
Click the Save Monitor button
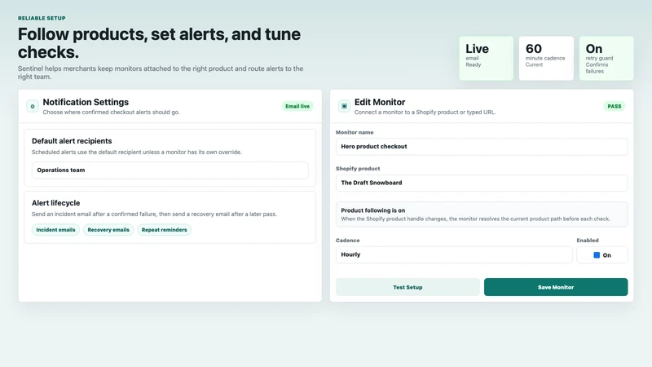[x=556, y=287]
